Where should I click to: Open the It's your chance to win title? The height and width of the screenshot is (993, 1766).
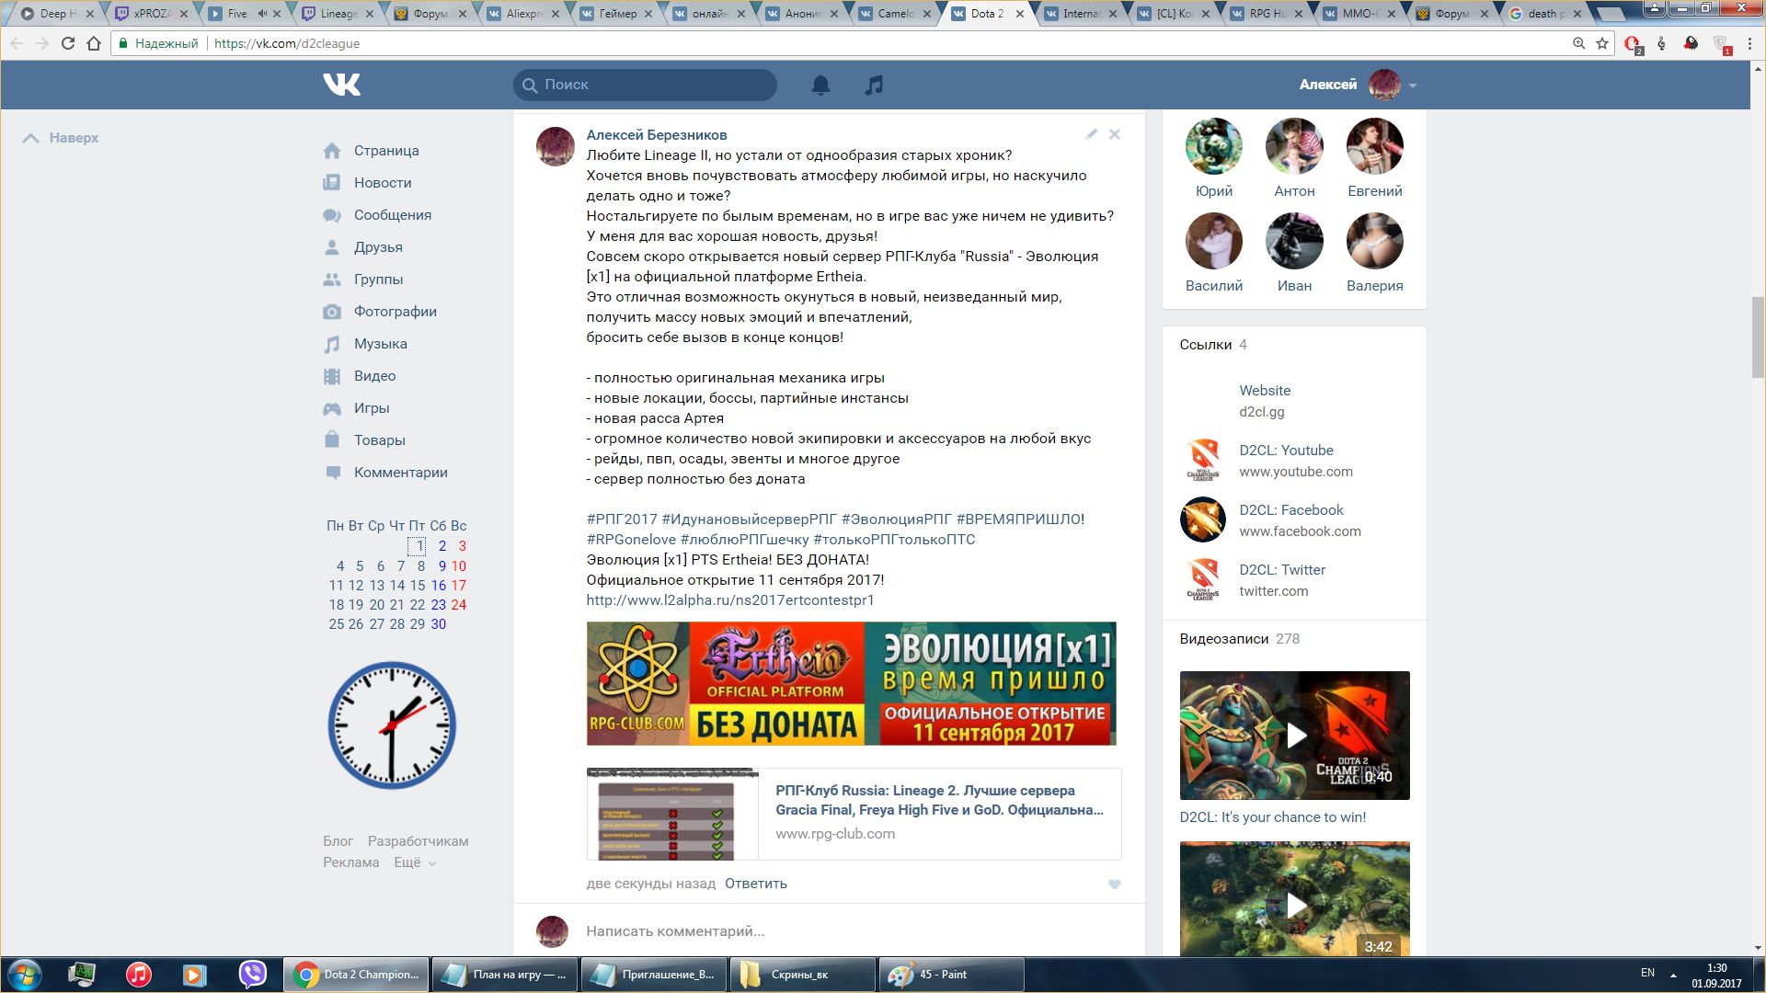(x=1272, y=817)
